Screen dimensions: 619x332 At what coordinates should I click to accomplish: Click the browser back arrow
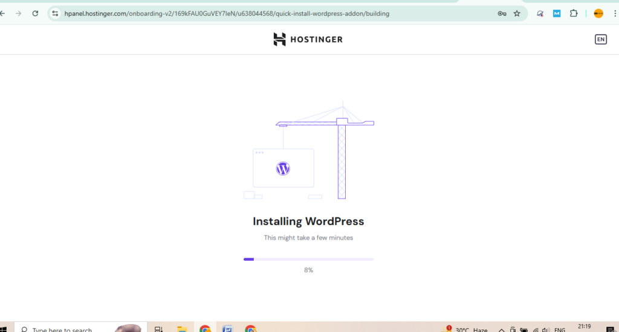point(2,13)
